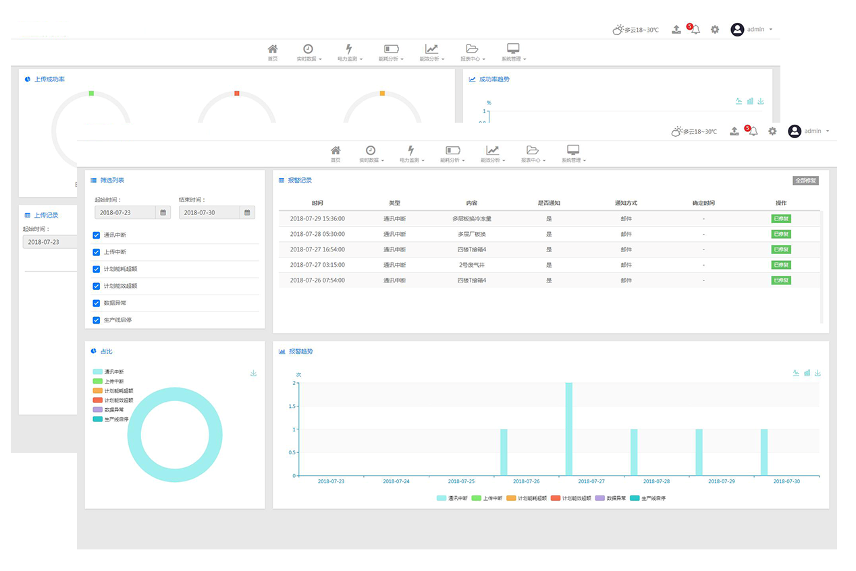Screen dimensions: 856x571
Task: Click the settings gear in front window header
Action: [772, 131]
